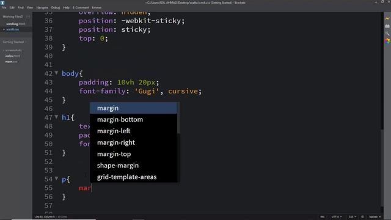
Task: Open the Find menu
Action: (x=20, y=7)
